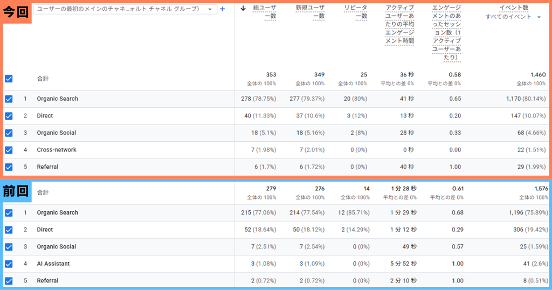Add a secondary dimension with the plus icon
The height and width of the screenshot is (290, 552).
(223, 9)
